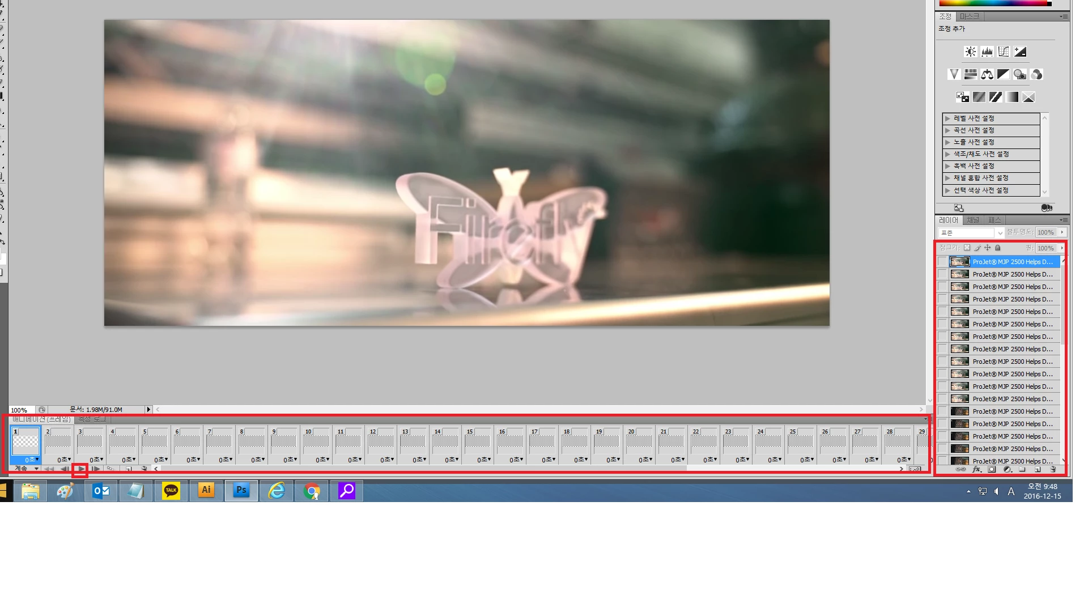Toggle lock all for the layer
This screenshot has height=612, width=1088.
[x=998, y=248]
